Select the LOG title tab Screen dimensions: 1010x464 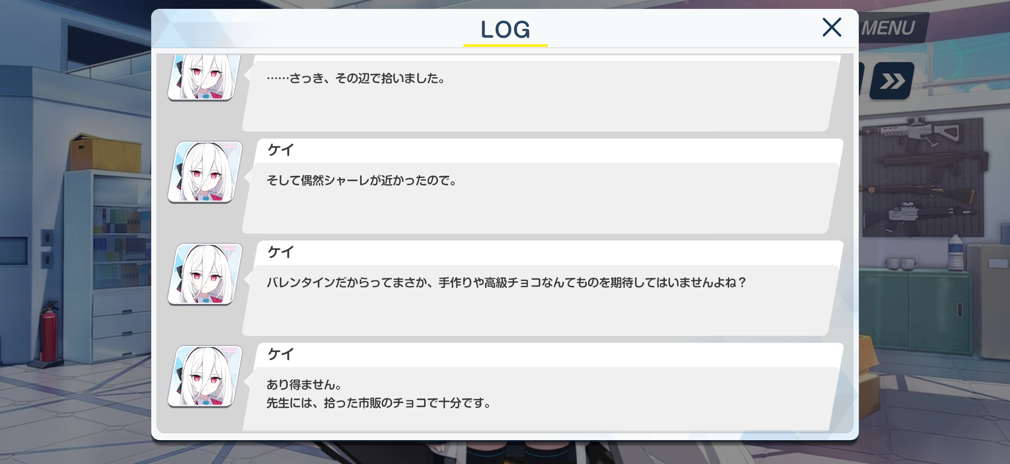(505, 29)
